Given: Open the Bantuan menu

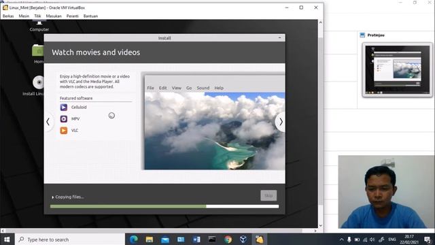Looking at the screenshot, I should (90, 16).
